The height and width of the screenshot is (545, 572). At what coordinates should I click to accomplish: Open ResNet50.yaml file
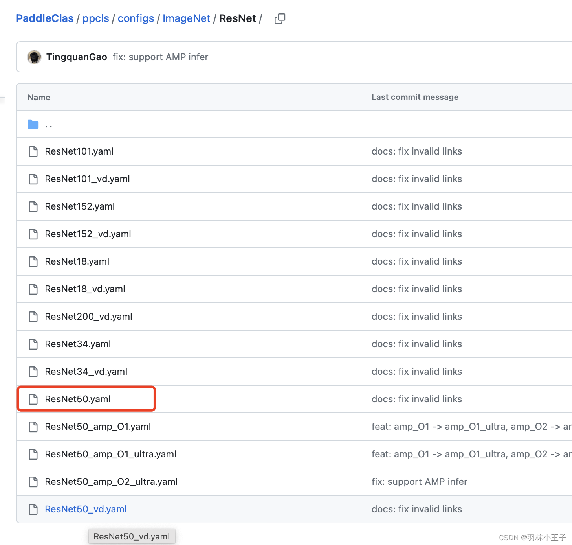pyautogui.click(x=78, y=399)
